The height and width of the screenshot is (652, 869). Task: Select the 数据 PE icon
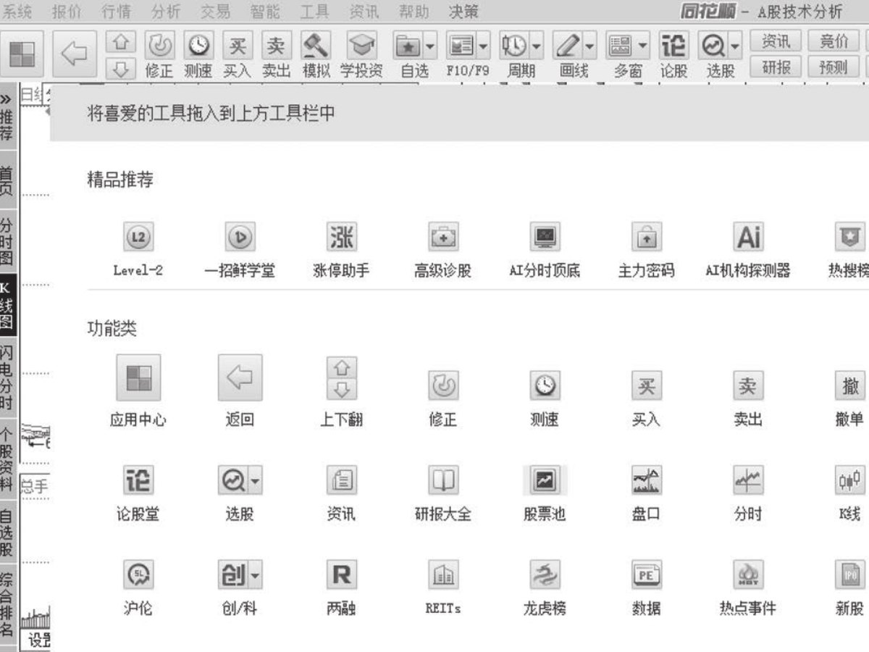point(646,574)
